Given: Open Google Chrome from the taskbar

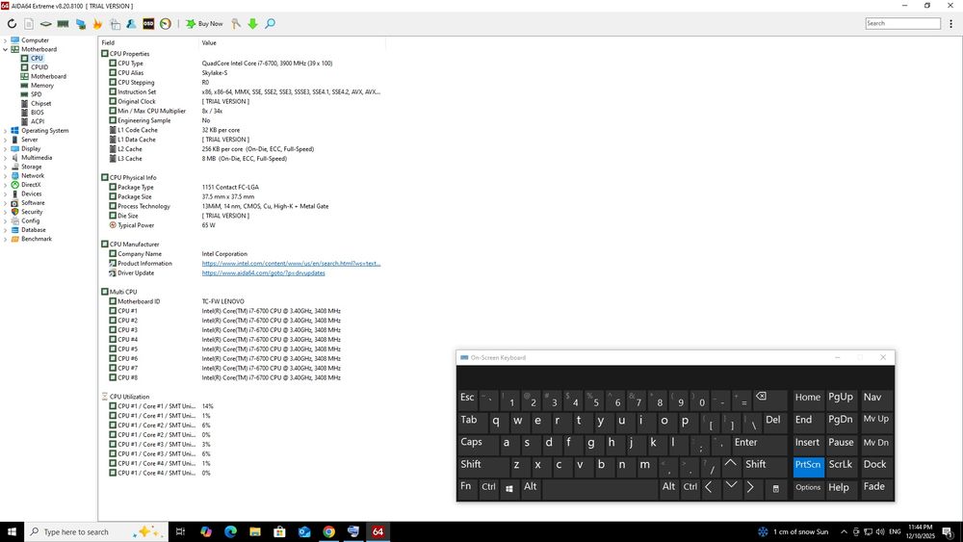Looking at the screenshot, I should click(328, 531).
